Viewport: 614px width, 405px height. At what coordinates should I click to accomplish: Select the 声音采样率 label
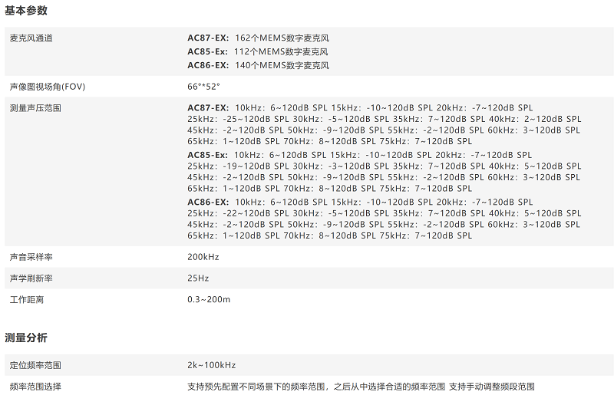pyautogui.click(x=31, y=257)
